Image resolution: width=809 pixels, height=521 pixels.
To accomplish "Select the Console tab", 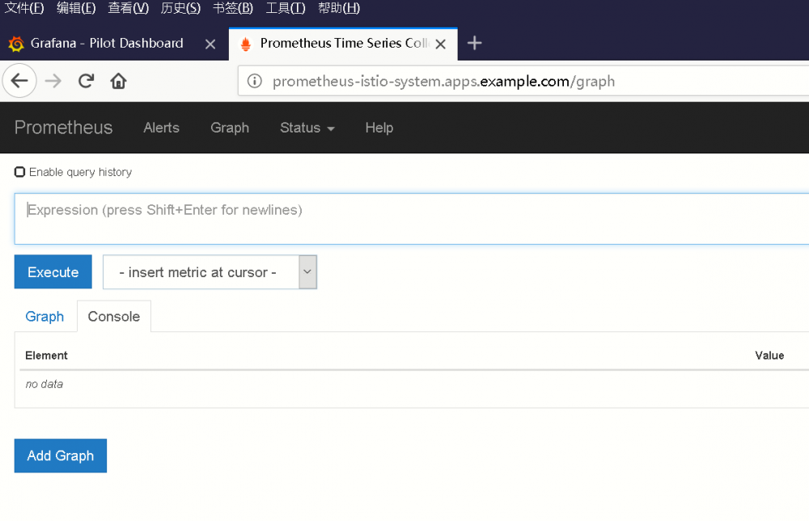I will (x=114, y=316).
